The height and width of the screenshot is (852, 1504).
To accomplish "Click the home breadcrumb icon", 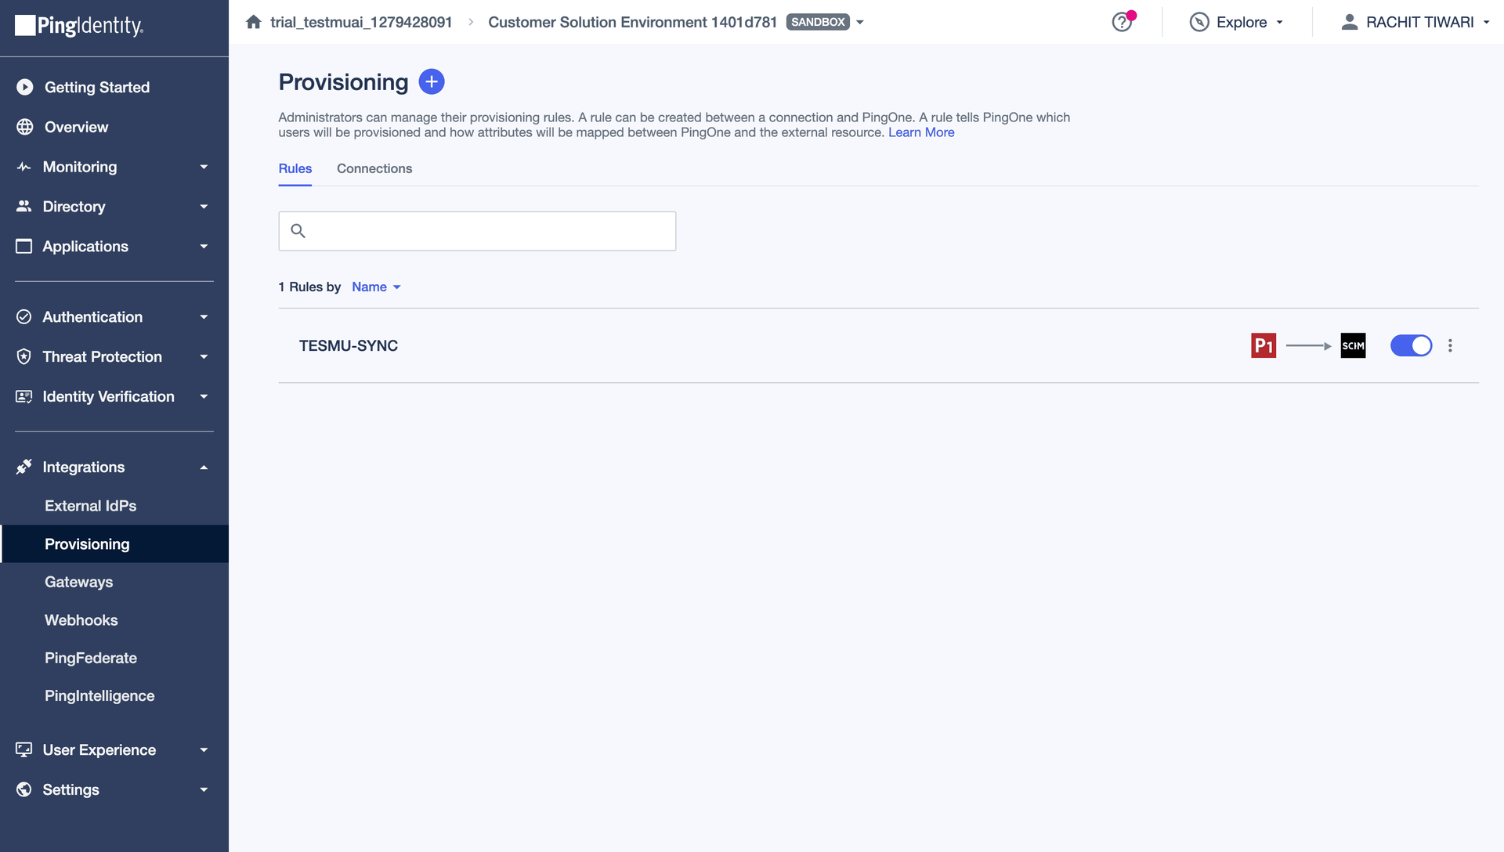I will (x=253, y=21).
